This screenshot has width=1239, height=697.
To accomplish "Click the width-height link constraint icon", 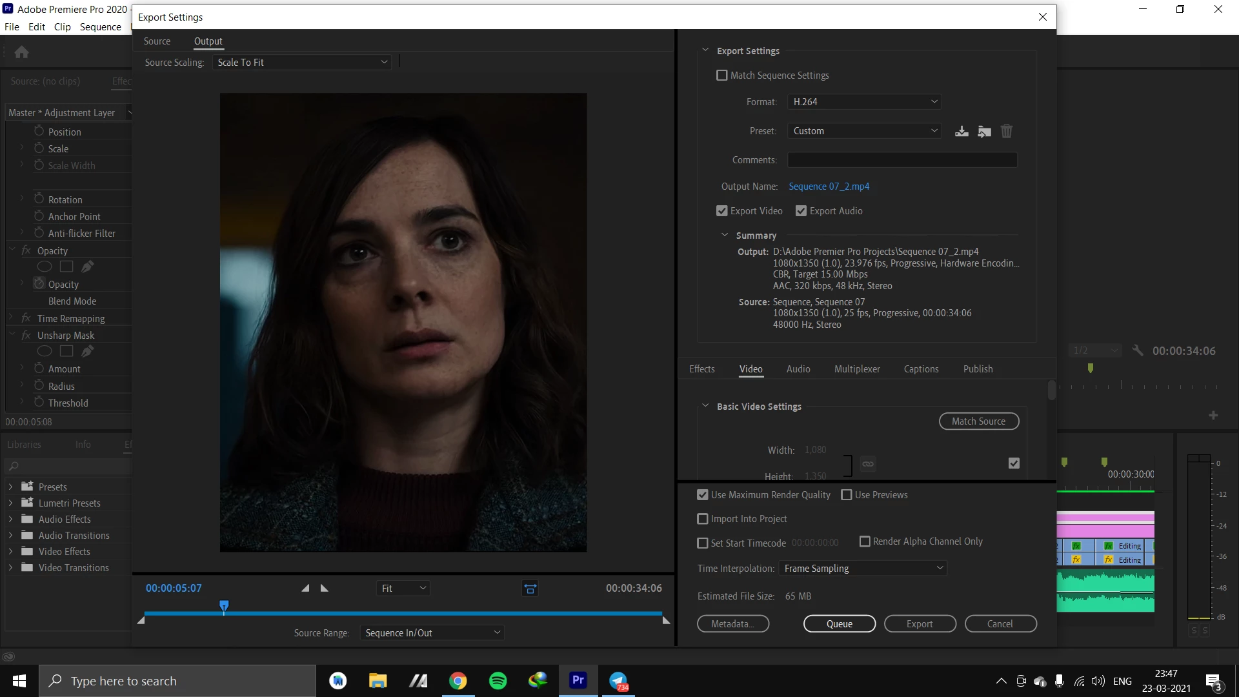I will [x=868, y=463].
